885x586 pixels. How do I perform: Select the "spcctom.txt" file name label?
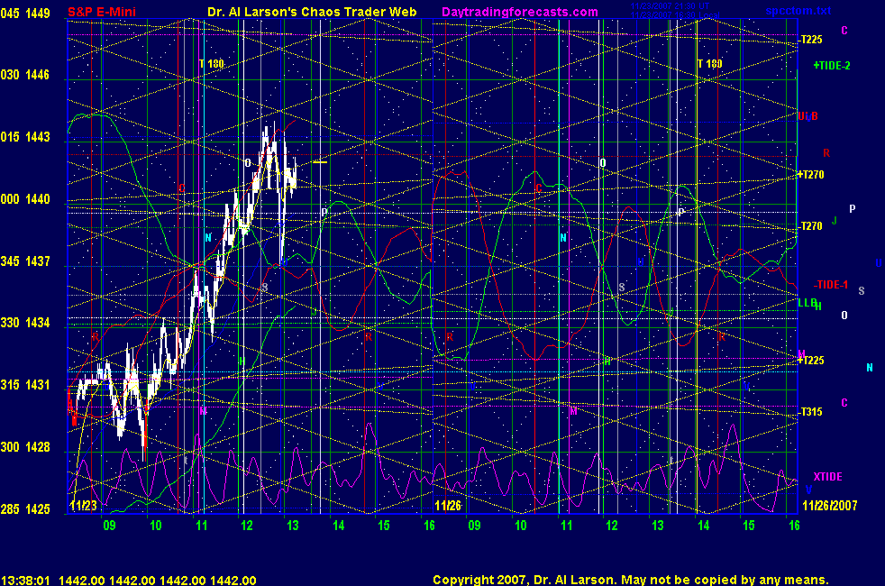pos(798,10)
